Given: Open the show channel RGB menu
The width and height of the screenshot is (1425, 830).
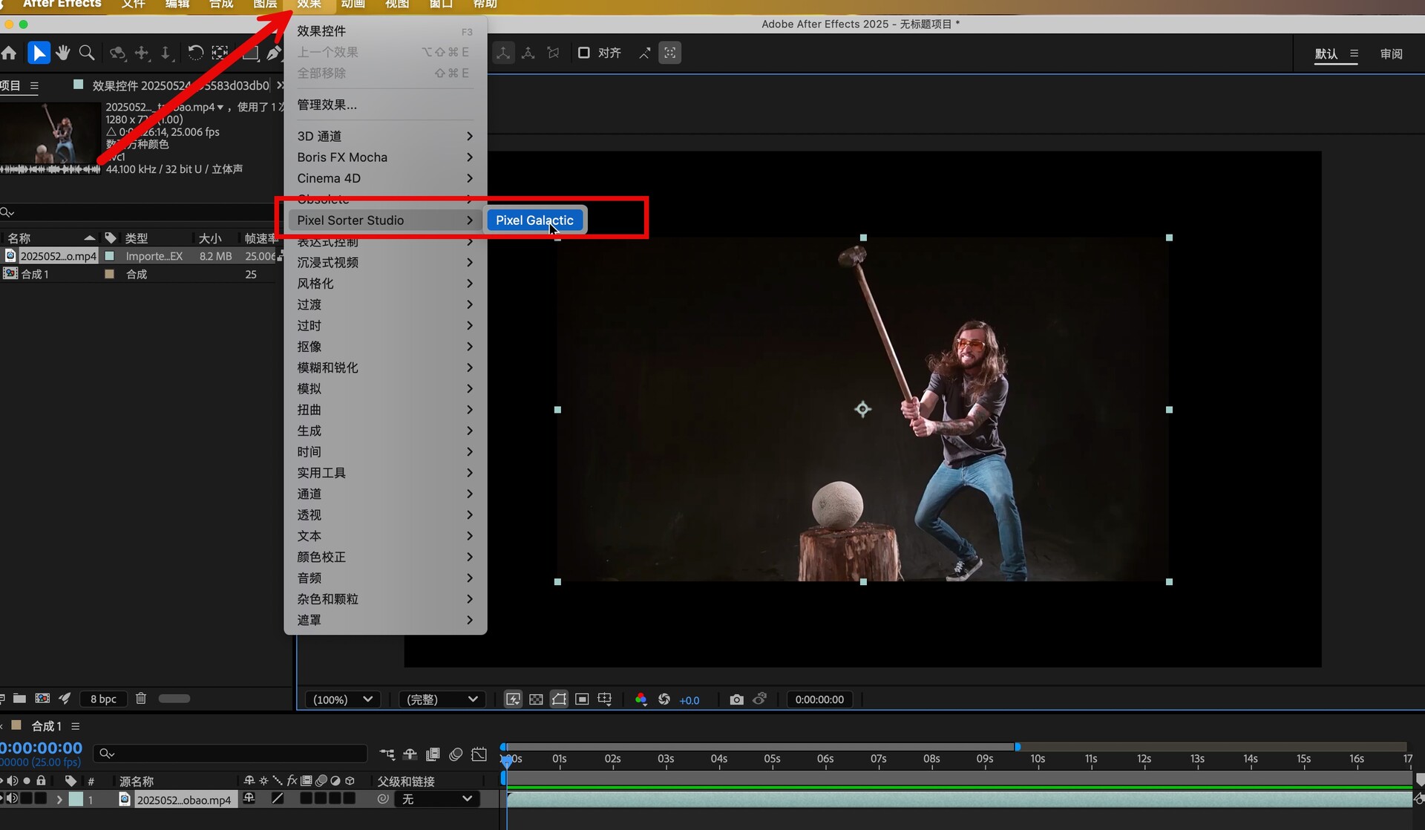Looking at the screenshot, I should point(641,699).
